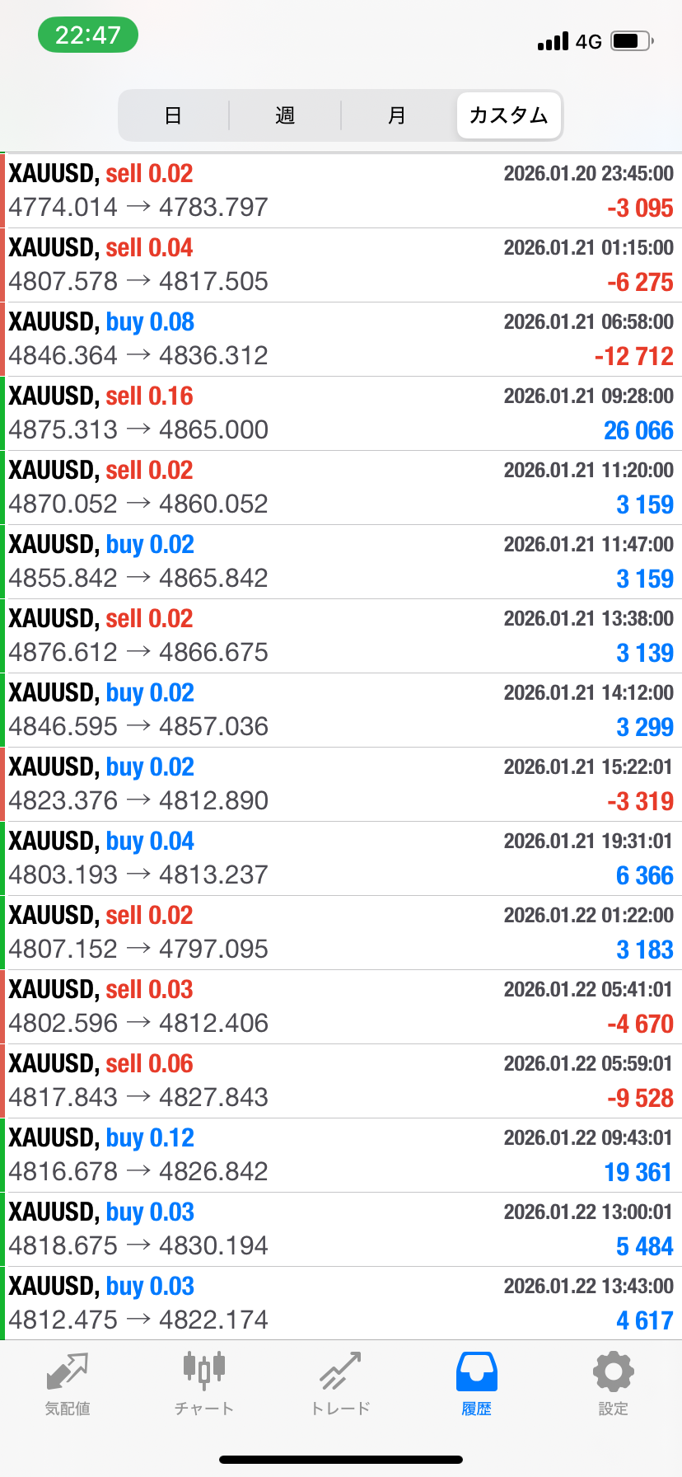The width and height of the screenshot is (682, 1477).
Task: Tap the first sell 0.02 trade at 23:45:00
Action: pyautogui.click(x=341, y=190)
